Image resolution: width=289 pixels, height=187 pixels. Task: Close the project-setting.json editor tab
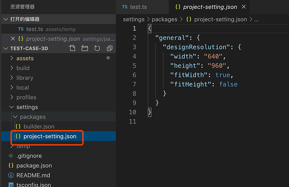[x=244, y=7]
